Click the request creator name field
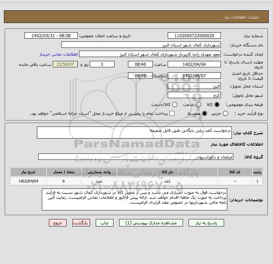Viewport: 273px width, 264px height. tap(150, 54)
